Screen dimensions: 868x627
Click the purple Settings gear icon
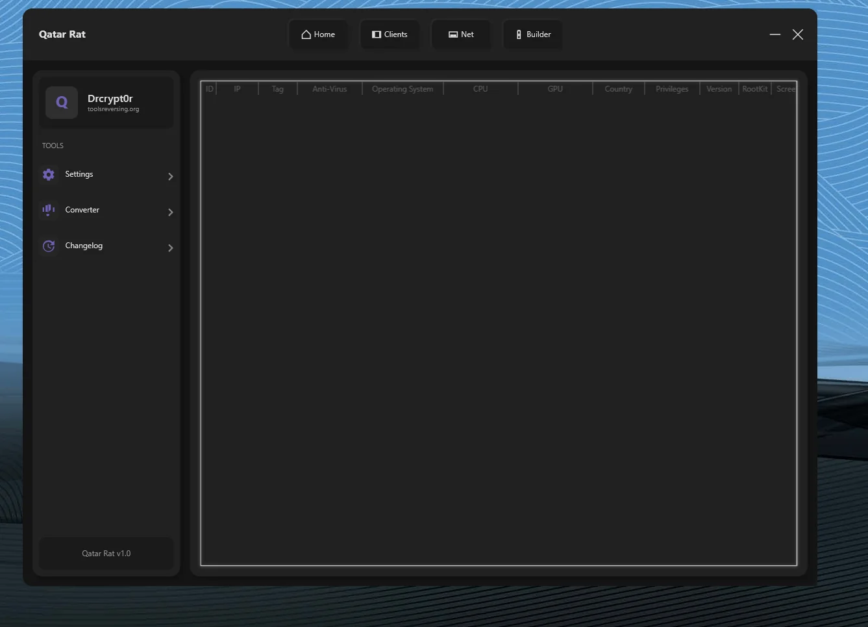(x=49, y=174)
